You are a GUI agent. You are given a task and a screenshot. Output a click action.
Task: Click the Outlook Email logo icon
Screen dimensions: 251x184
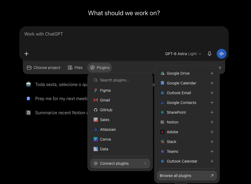click(162, 93)
